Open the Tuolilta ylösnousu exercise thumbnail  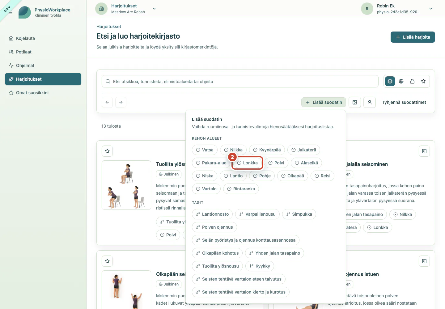point(126,185)
